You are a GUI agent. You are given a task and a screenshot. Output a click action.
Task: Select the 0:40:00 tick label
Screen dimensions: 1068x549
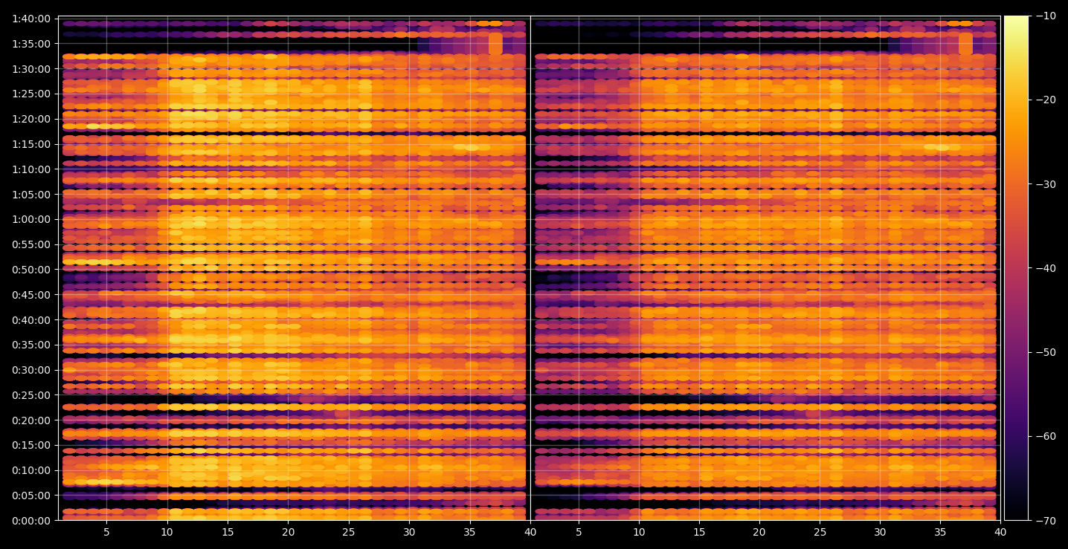(31, 319)
